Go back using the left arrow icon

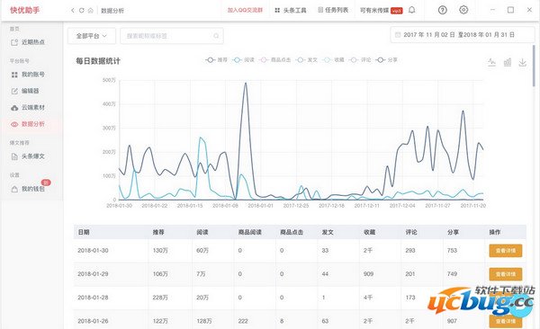pos(72,10)
